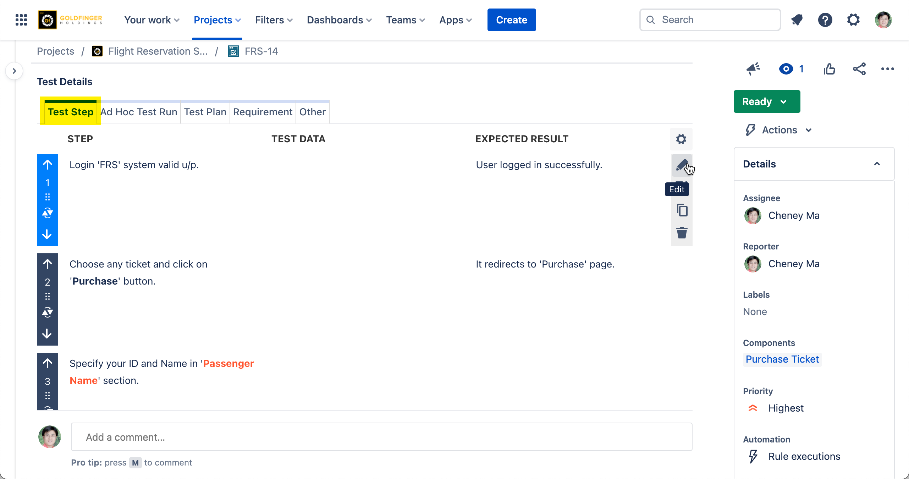Click the Edit pencil icon for step 1

coord(682,165)
